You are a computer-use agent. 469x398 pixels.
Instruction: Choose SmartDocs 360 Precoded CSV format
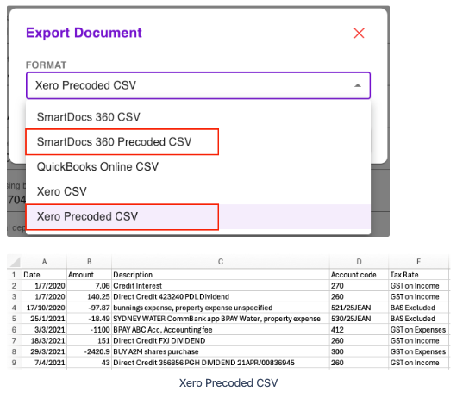click(198, 142)
